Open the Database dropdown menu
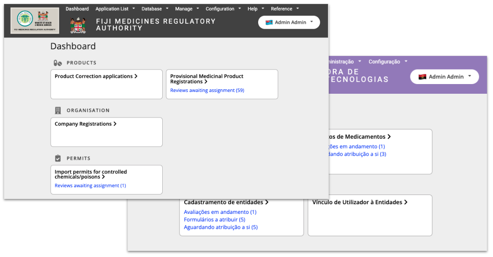 (x=155, y=9)
